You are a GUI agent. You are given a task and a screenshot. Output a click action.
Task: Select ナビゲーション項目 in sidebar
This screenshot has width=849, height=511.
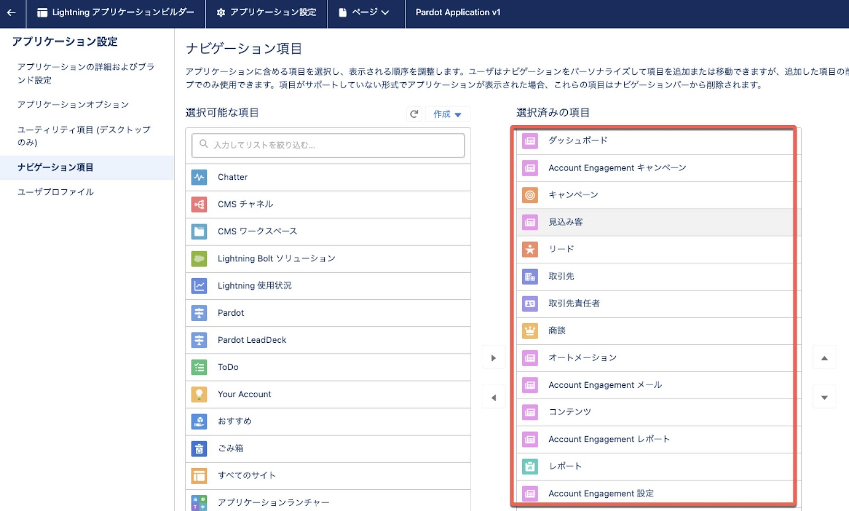(x=86, y=168)
